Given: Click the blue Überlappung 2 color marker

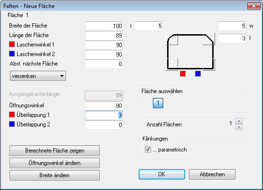Looking at the screenshot, I should pos(12,124).
